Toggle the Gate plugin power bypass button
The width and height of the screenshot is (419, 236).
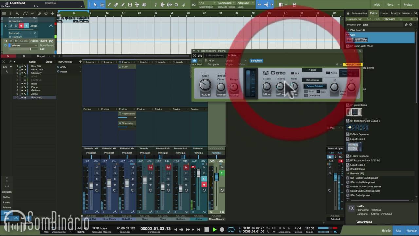(x=194, y=61)
